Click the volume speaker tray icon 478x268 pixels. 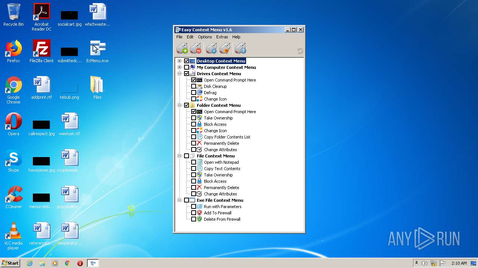(425, 263)
